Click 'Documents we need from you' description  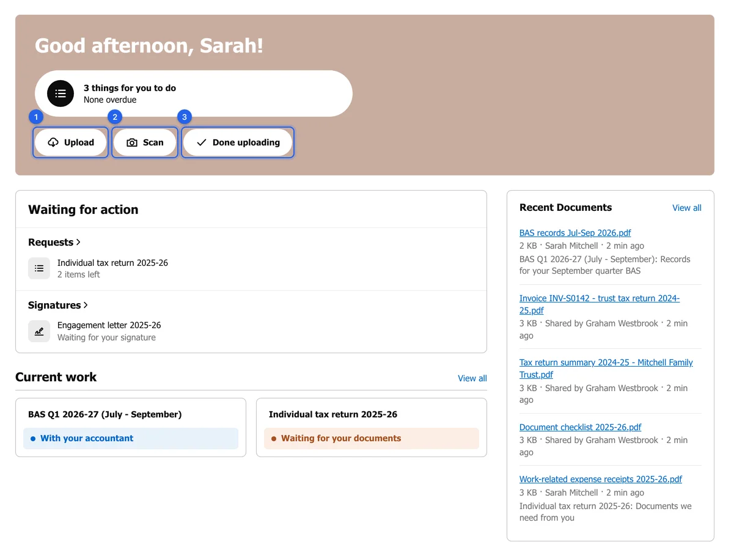[x=606, y=512]
